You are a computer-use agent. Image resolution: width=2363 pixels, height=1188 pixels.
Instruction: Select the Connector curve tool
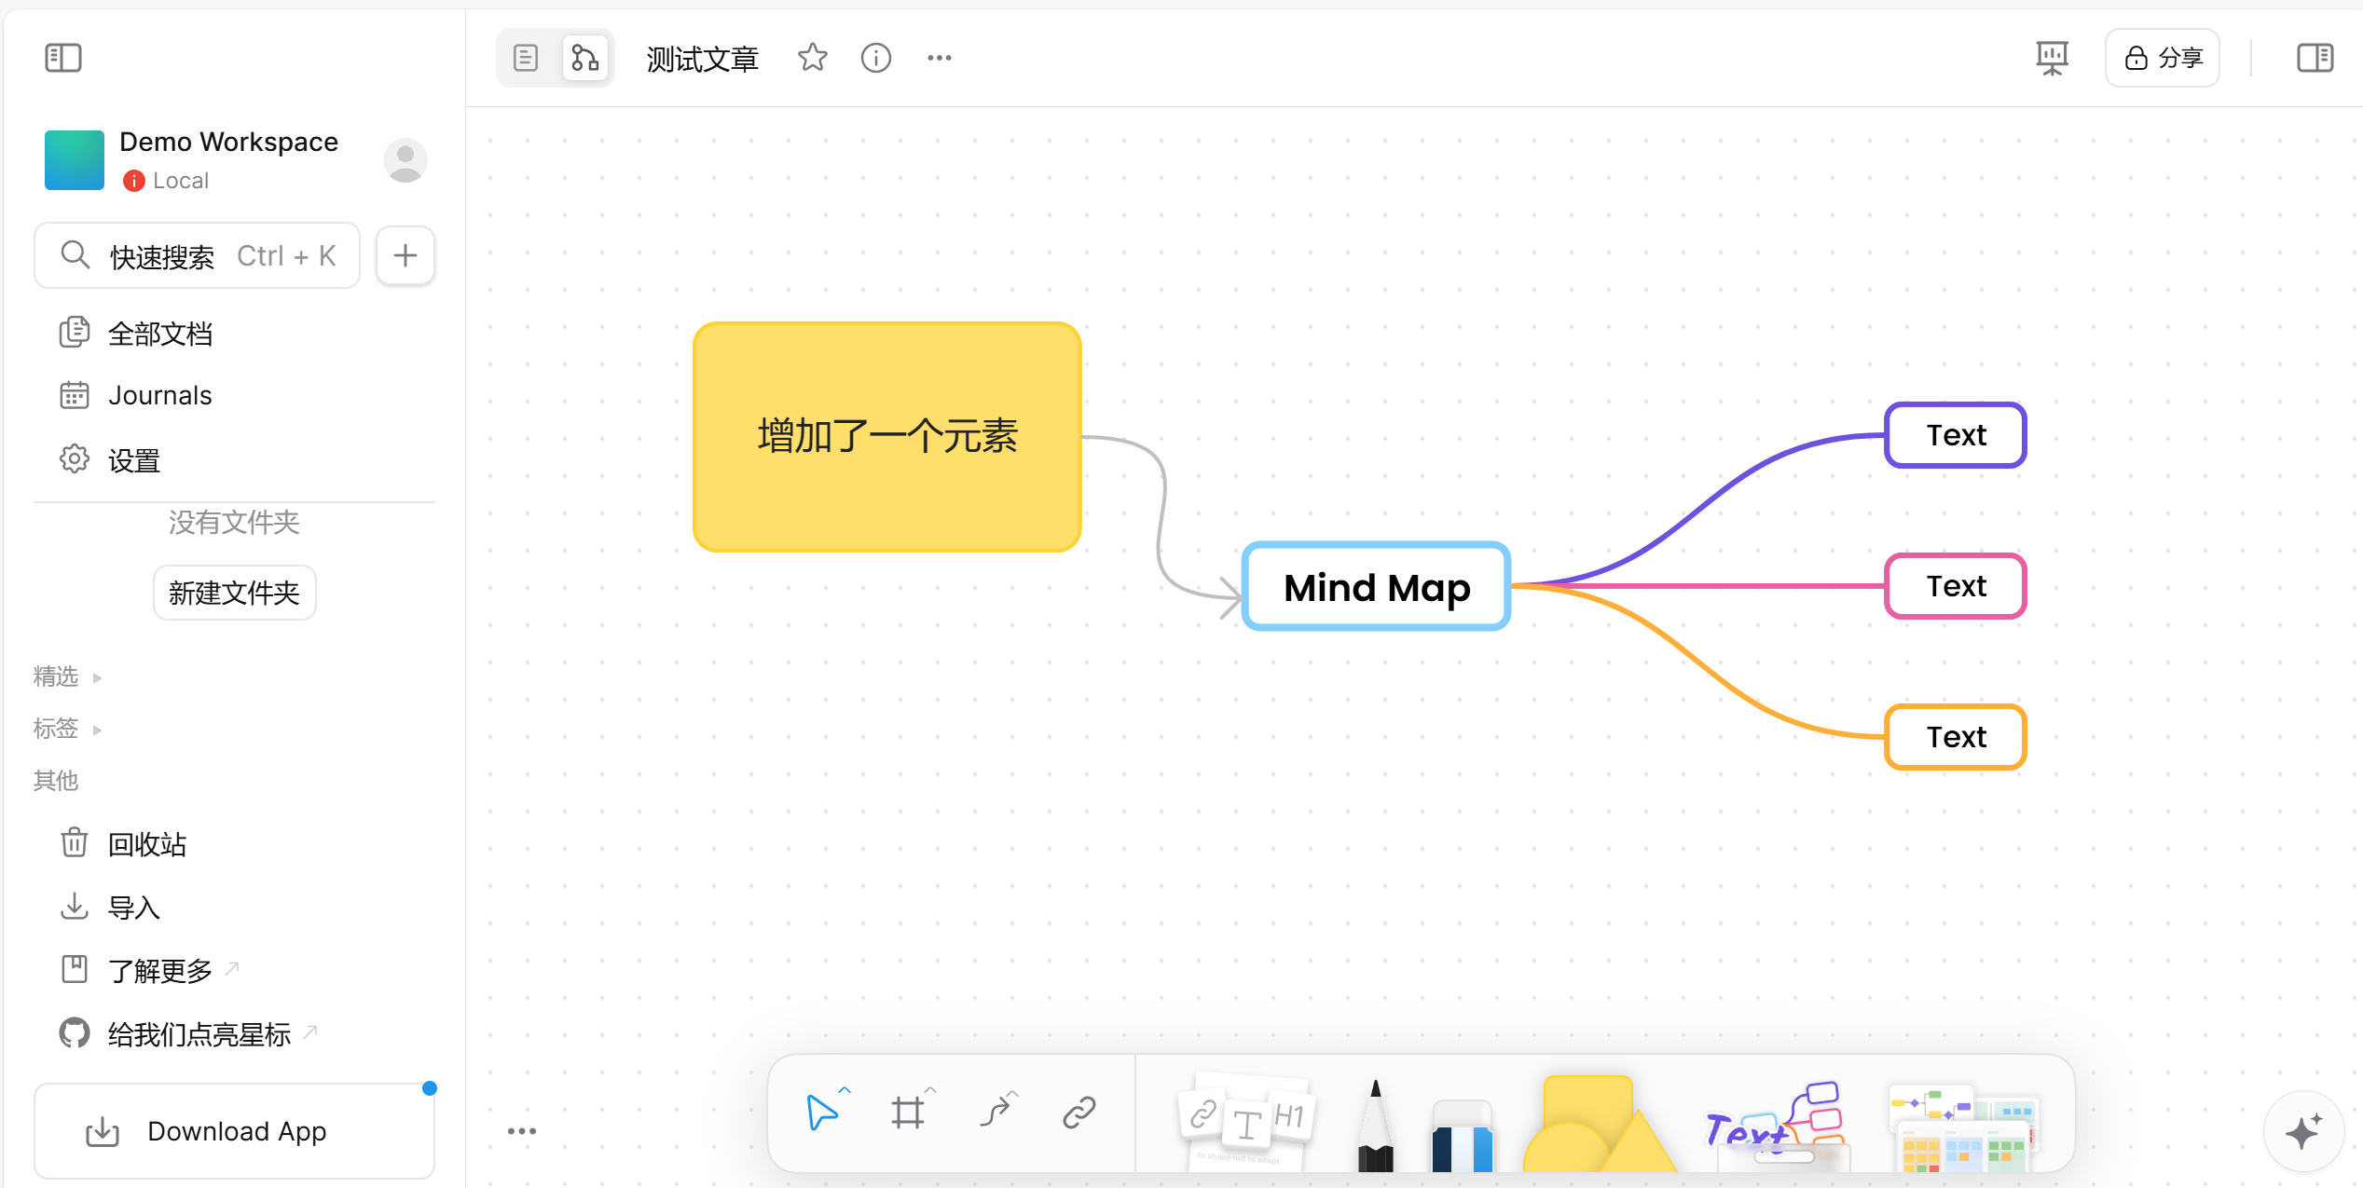996,1113
